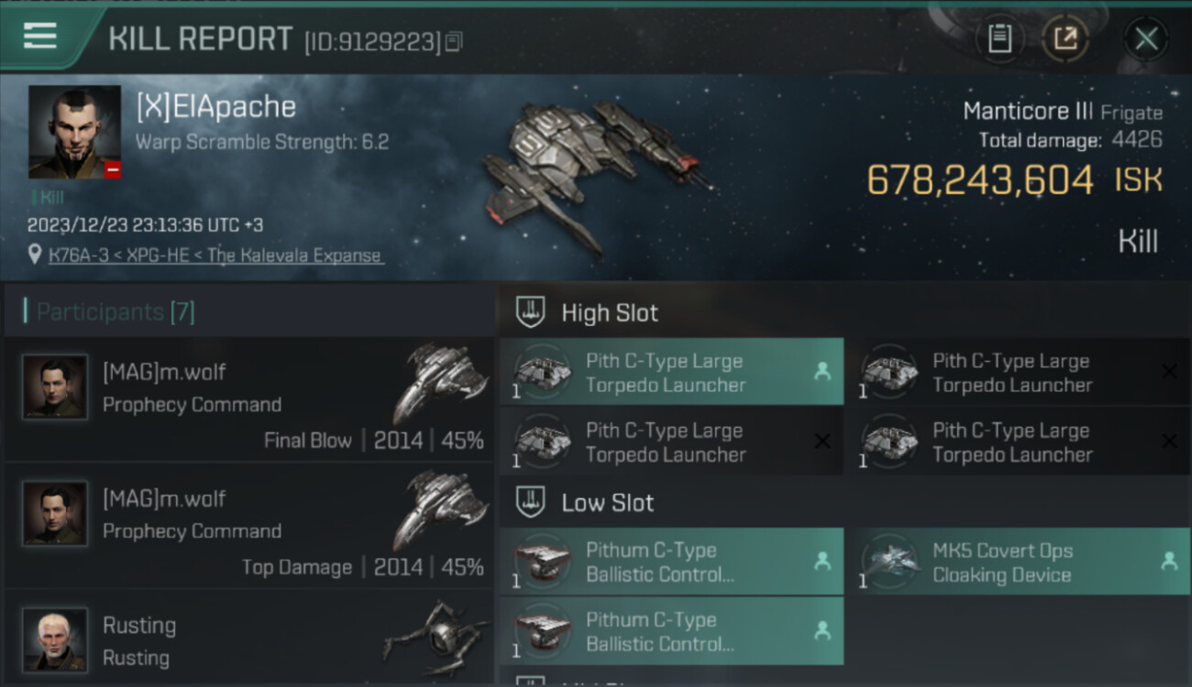Open m.wolf's Top Damage entry
This screenshot has width=1192, height=687.
pyautogui.click(x=248, y=525)
